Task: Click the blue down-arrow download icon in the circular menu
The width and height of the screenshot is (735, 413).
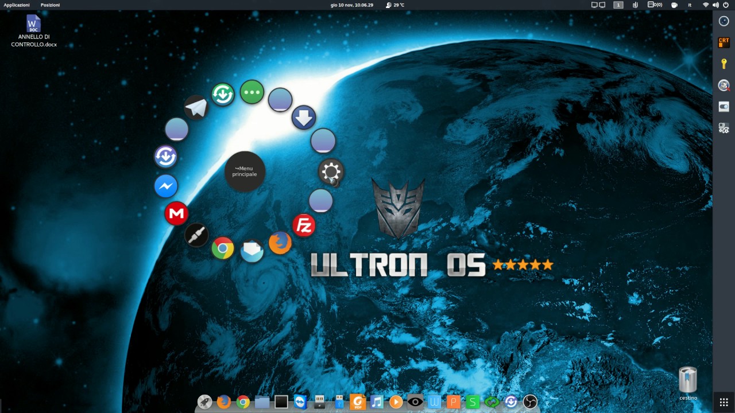Action: (x=304, y=118)
